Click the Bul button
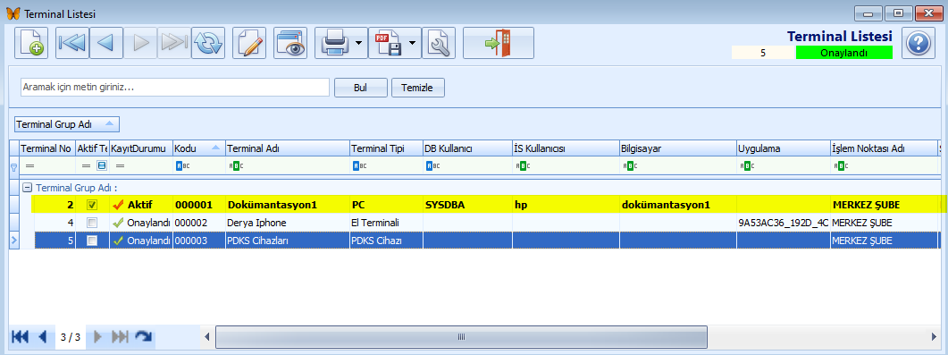The image size is (948, 355). tap(360, 87)
